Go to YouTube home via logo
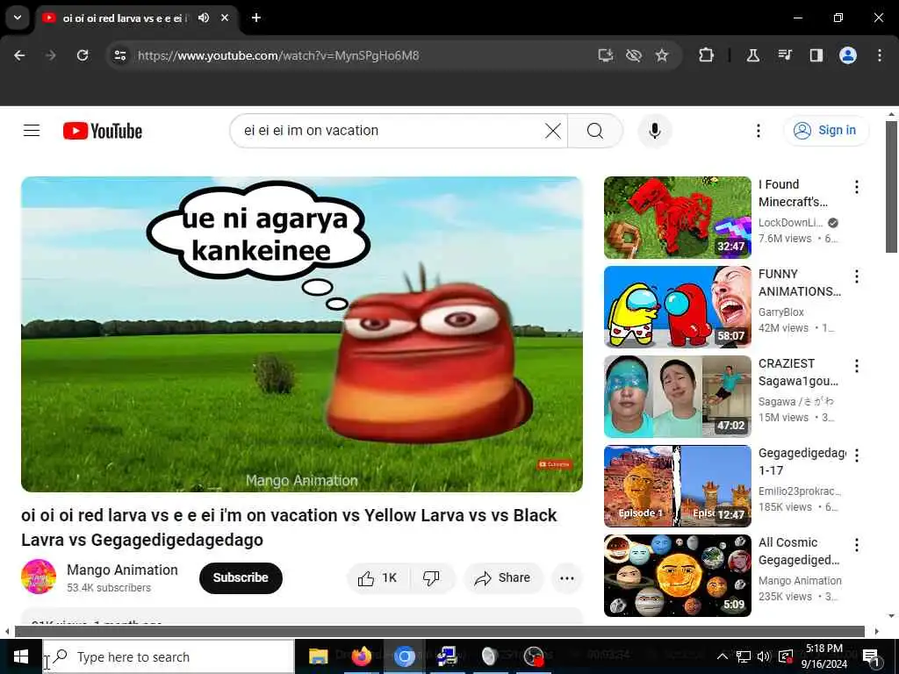Screen dimensions: 899x674 click(x=102, y=132)
